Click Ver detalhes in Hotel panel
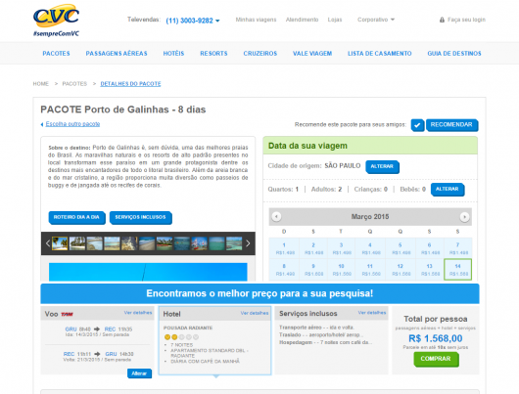This screenshot has height=394, width=519. pyautogui.click(x=255, y=313)
